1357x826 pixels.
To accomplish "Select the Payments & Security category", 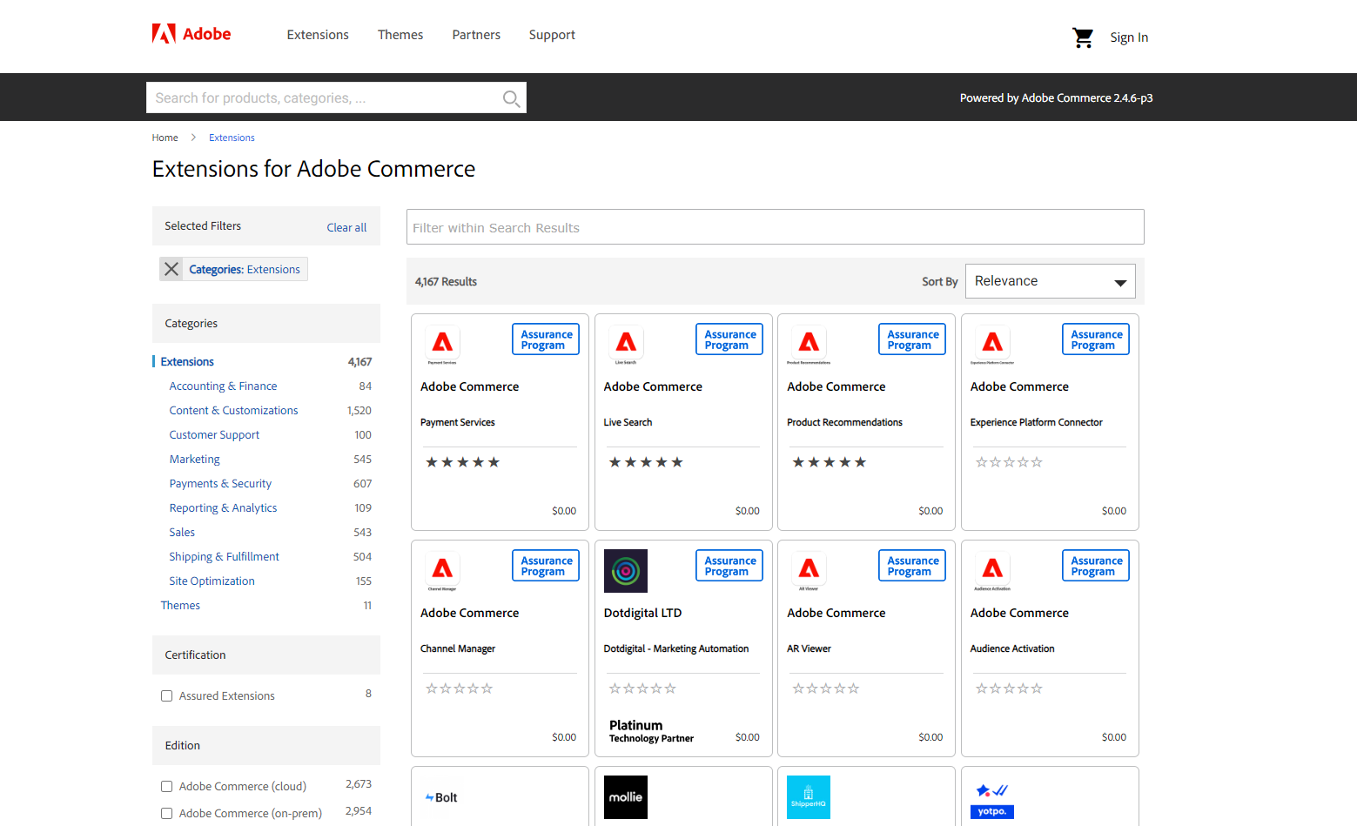I will [220, 483].
